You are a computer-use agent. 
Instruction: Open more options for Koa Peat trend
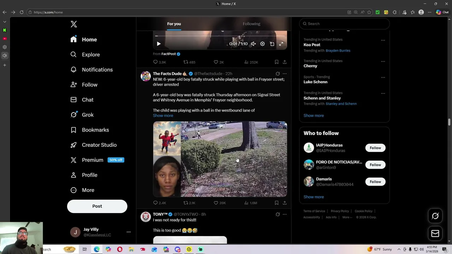(383, 40)
